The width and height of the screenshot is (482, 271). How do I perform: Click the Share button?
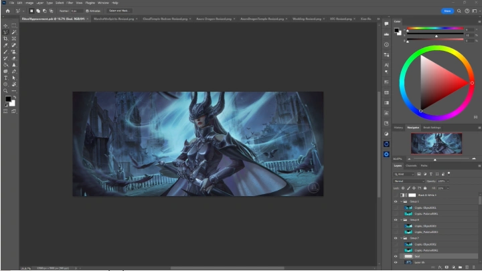tap(447, 11)
